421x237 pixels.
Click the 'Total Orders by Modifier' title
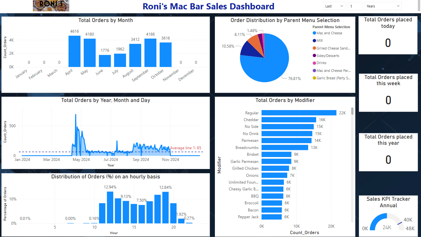point(285,100)
